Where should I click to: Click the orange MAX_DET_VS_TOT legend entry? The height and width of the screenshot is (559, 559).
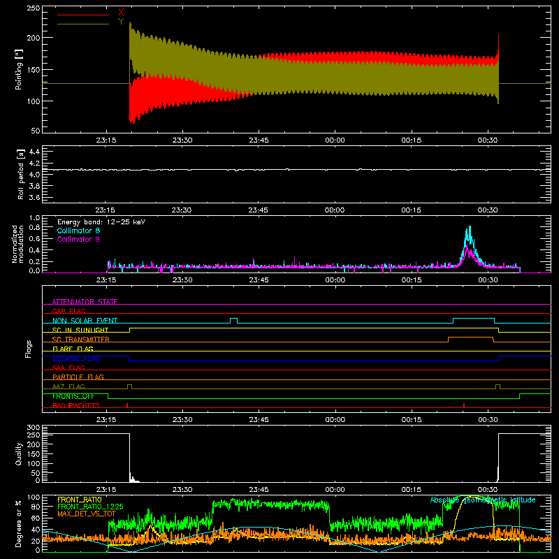87,514
